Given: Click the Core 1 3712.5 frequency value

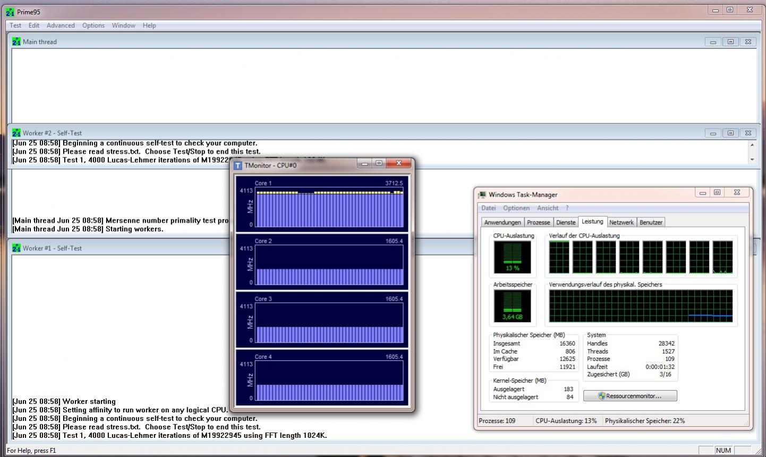Looking at the screenshot, I should [x=394, y=183].
